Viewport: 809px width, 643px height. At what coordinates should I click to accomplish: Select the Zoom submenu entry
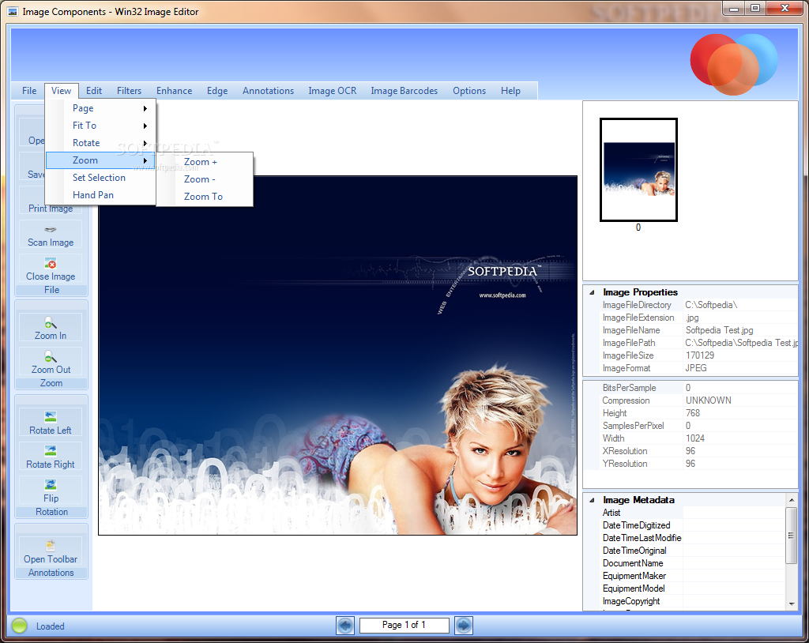pyautogui.click(x=100, y=160)
